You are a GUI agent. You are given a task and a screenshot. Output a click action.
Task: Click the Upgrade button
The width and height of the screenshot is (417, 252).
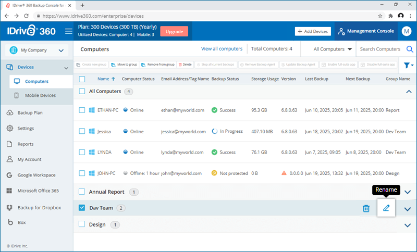click(174, 31)
